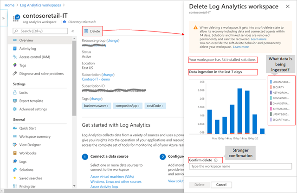Screen dimensions: 297x193
Task: Click the Saved searches star icon
Action: [14, 178]
